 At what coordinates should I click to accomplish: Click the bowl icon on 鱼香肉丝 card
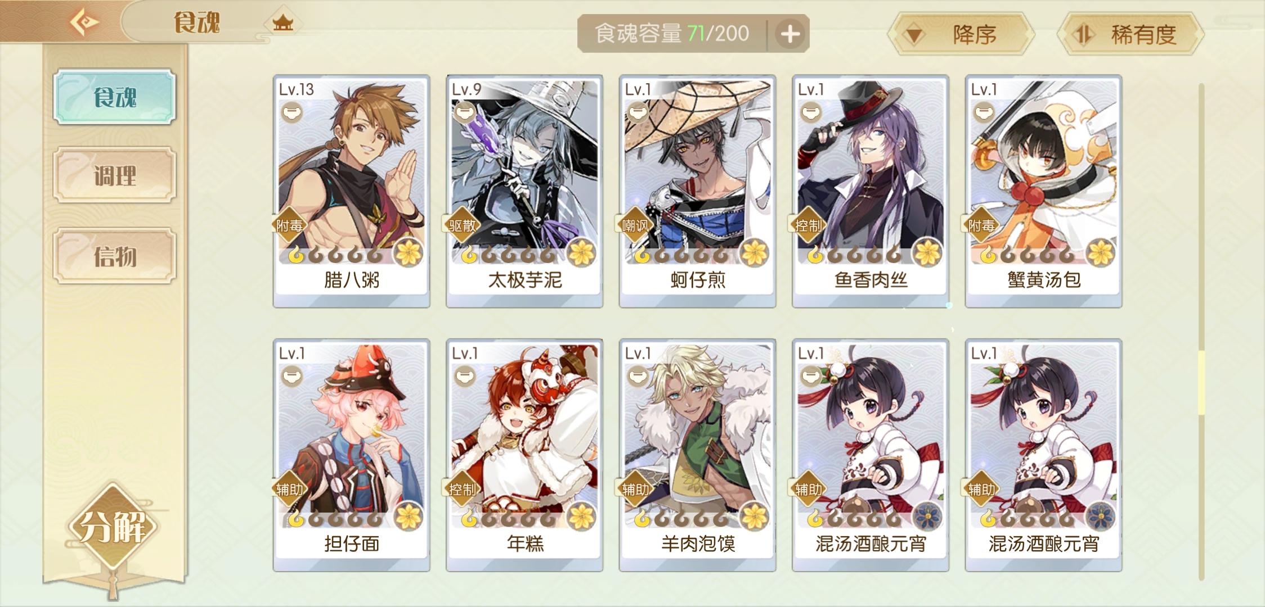click(x=811, y=113)
